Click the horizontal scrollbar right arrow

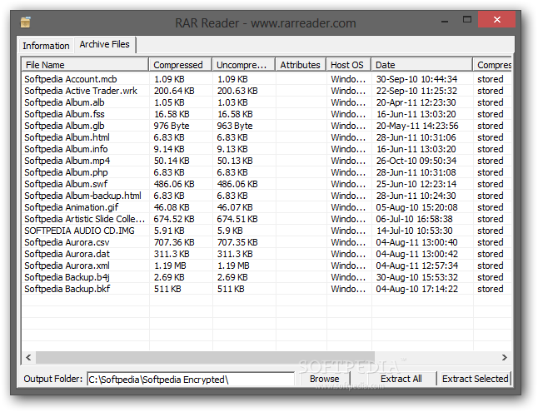(x=505, y=357)
